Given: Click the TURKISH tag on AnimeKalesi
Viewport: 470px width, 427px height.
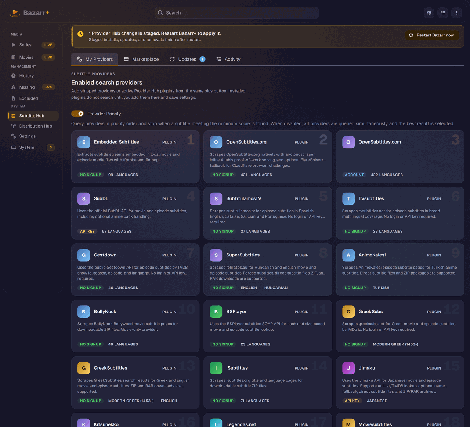Looking at the screenshot, I should point(381,288).
